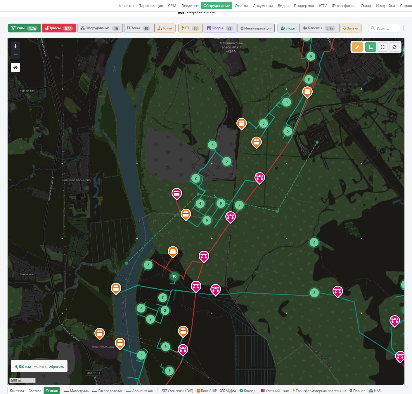Zoom out the map with the minus button
The image size is (412, 394).
[x=15, y=55]
